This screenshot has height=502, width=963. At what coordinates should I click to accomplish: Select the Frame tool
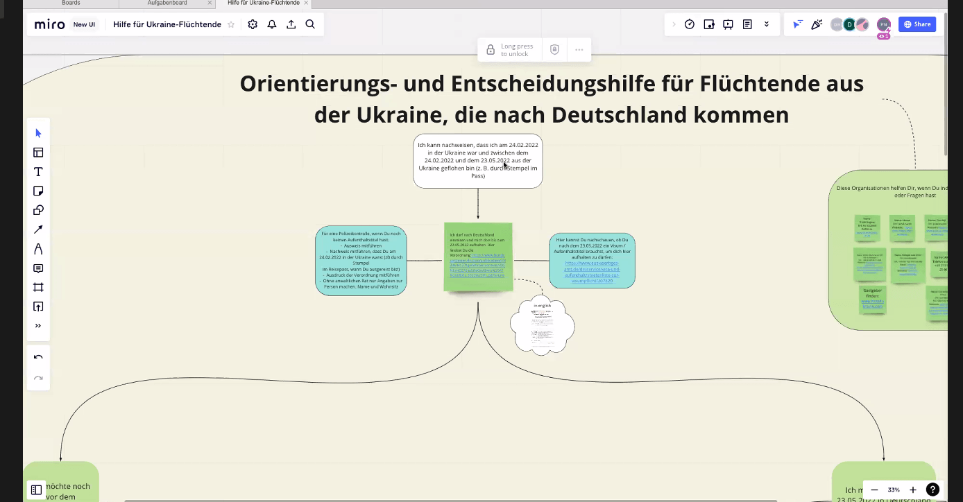point(38,288)
